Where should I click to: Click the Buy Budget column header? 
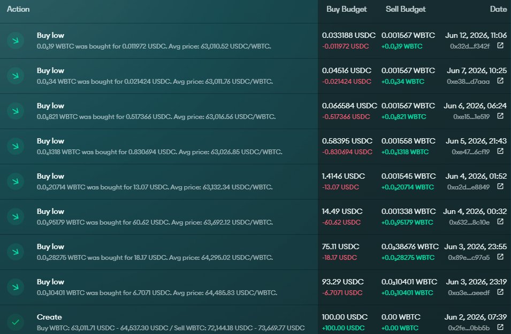pyautogui.click(x=347, y=9)
